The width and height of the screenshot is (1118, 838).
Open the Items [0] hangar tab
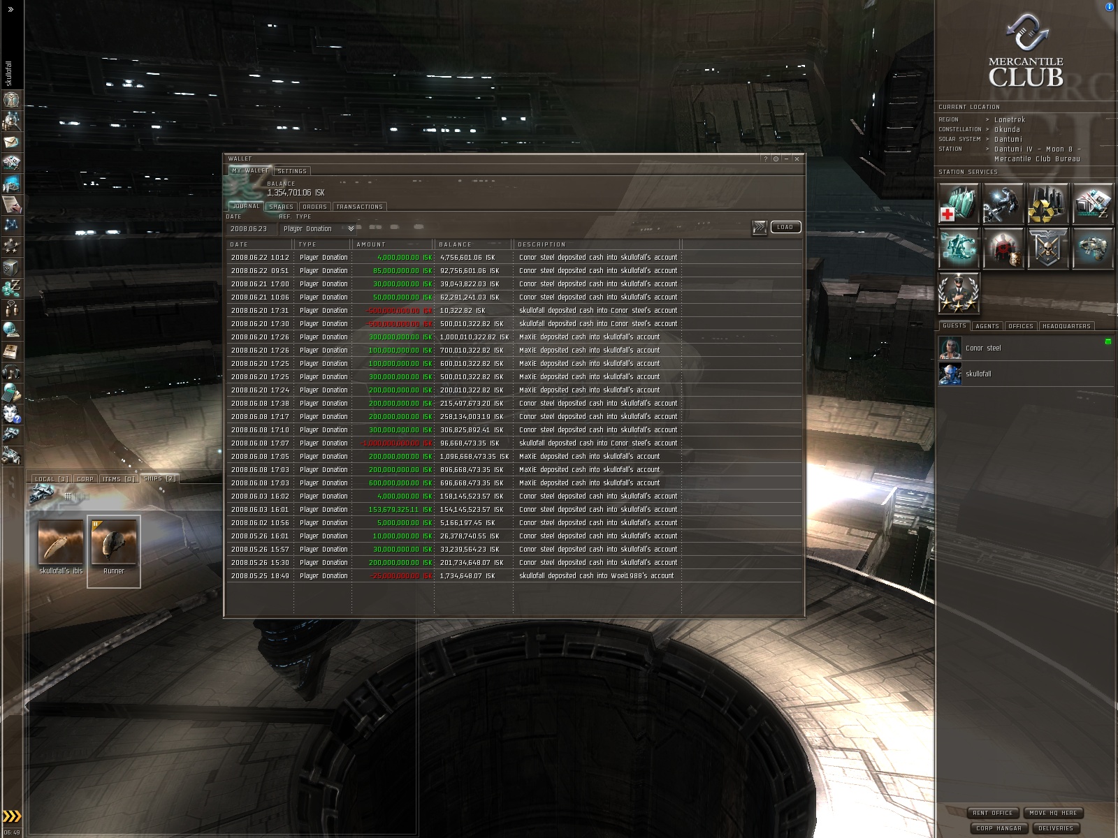pos(119,479)
